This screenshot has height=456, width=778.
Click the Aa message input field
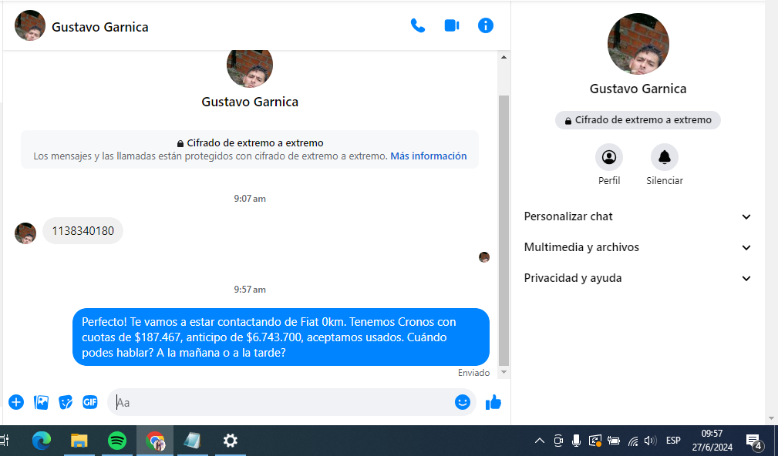click(x=281, y=402)
